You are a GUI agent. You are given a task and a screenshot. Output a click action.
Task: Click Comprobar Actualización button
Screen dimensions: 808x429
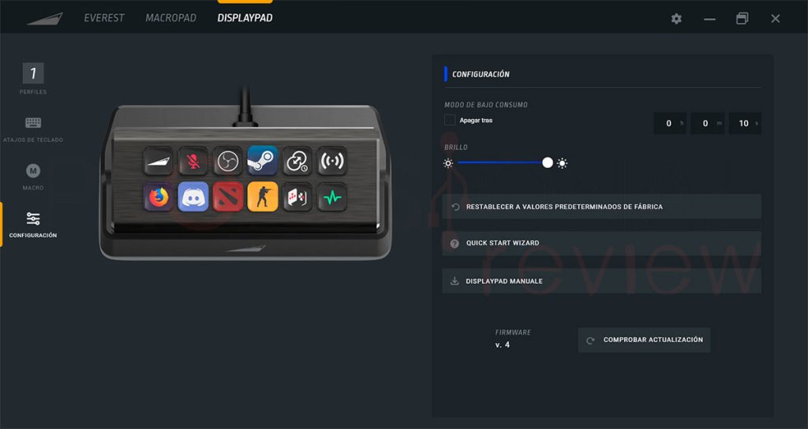(x=644, y=340)
